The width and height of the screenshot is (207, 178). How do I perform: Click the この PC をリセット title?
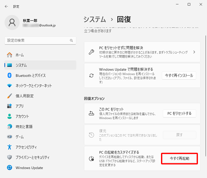click(111, 109)
